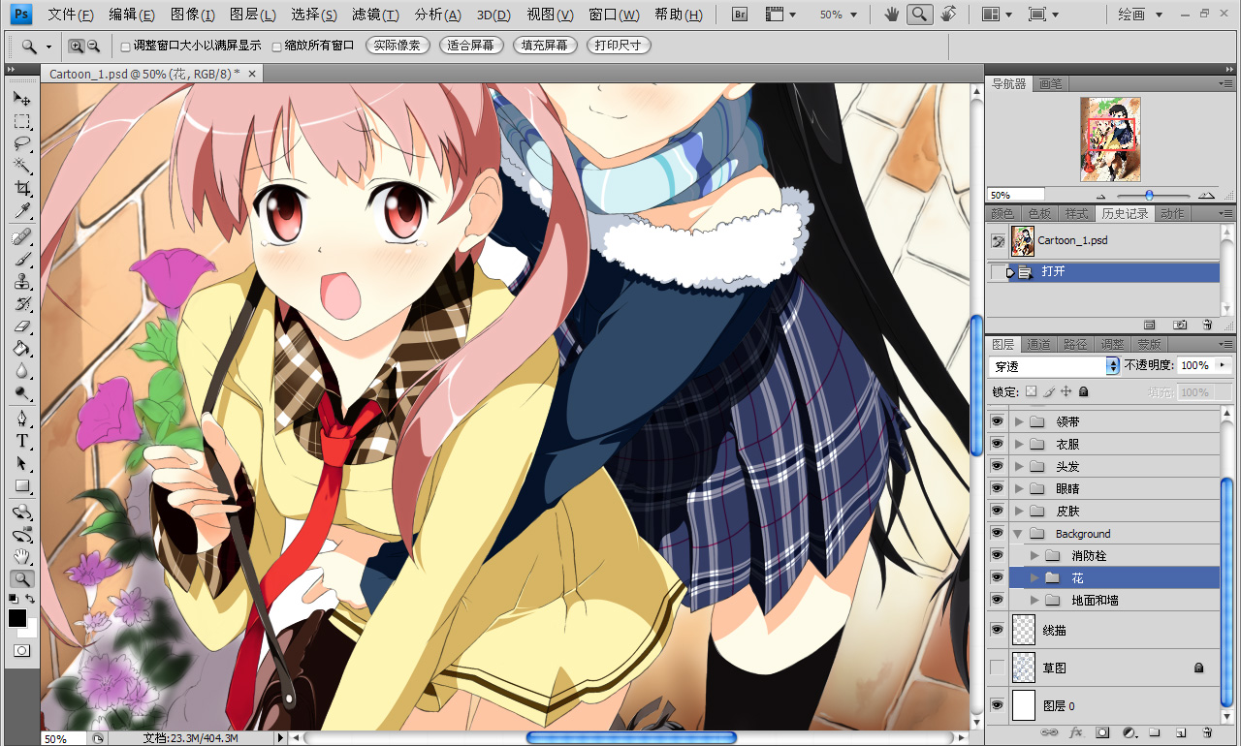This screenshot has height=746, width=1241.
Task: Switch to the 色板 tab
Action: pos(1039,213)
